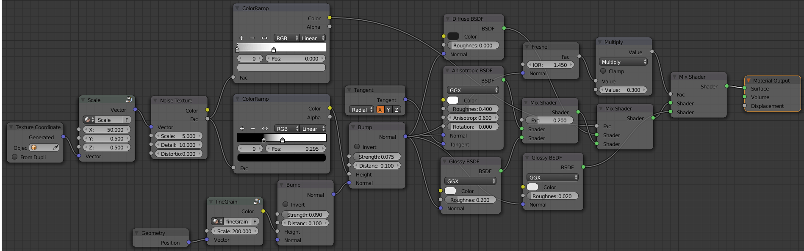The height and width of the screenshot is (251, 804).
Task: Open the Linear interpolation dropdown in the bottom ColorRamp
Action: 313,129
